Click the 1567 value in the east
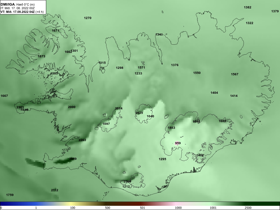The image size is (280, 210). (235, 74)
